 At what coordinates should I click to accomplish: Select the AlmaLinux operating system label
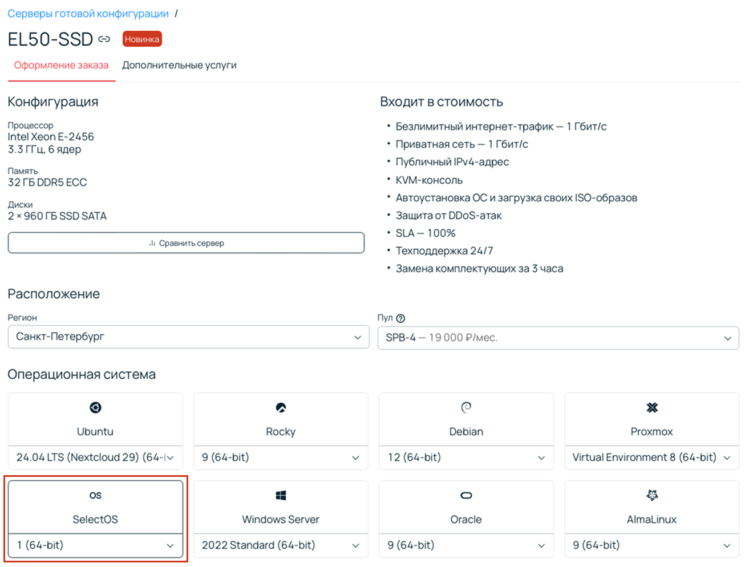[652, 520]
